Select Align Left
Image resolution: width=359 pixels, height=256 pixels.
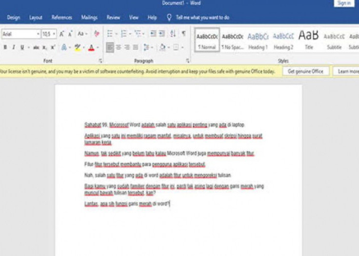[x=110, y=47]
